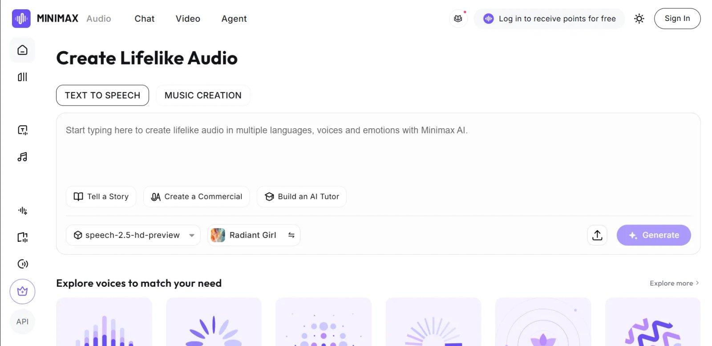Click the Sign In button

(677, 19)
